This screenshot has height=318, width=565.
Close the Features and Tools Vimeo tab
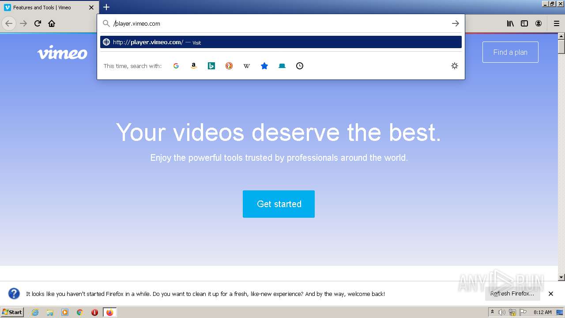point(91,8)
